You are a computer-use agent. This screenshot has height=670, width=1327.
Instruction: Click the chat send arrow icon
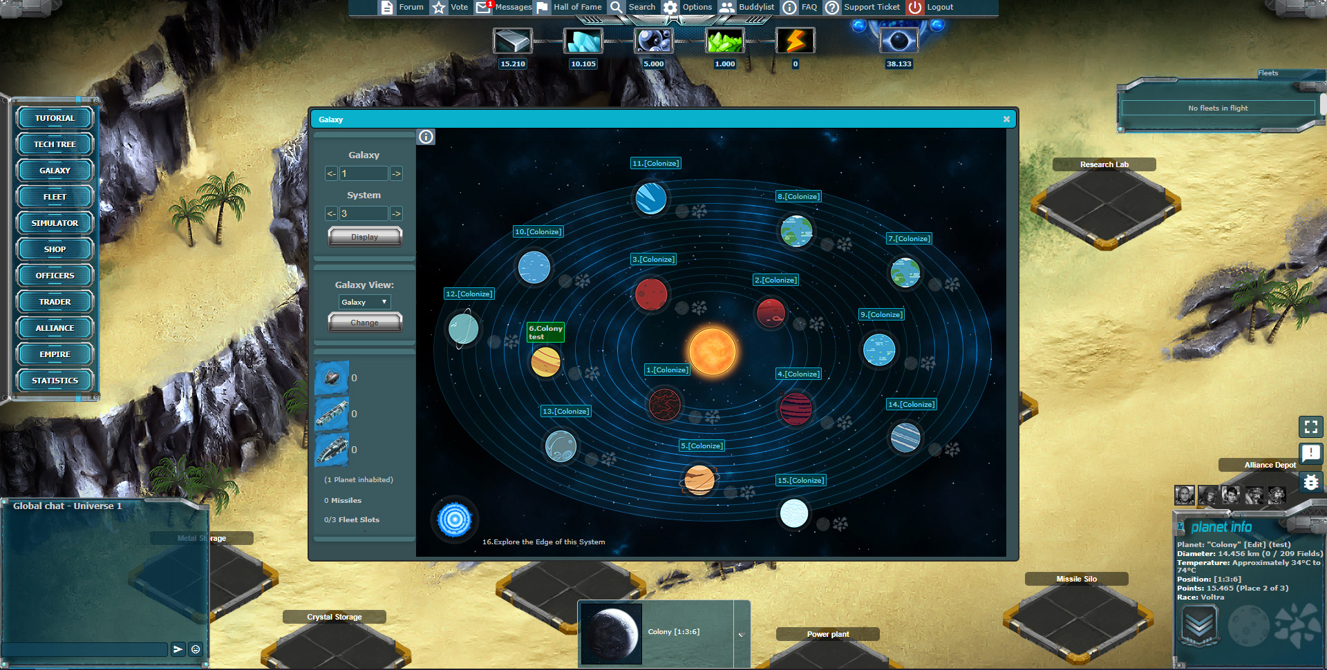pyautogui.click(x=178, y=649)
